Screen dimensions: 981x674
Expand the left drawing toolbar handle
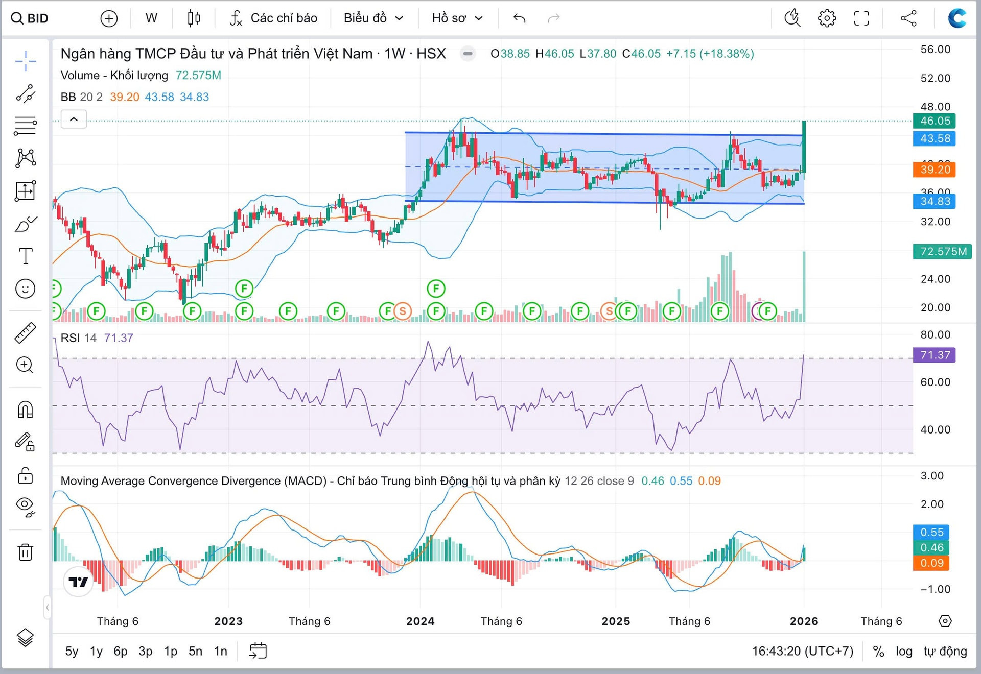coord(47,608)
